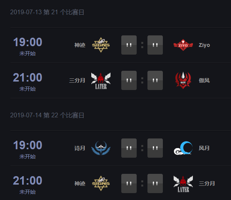Click left score box of 神迹 vs Ziyo
This screenshot has width=231, height=200.
click(x=129, y=45)
